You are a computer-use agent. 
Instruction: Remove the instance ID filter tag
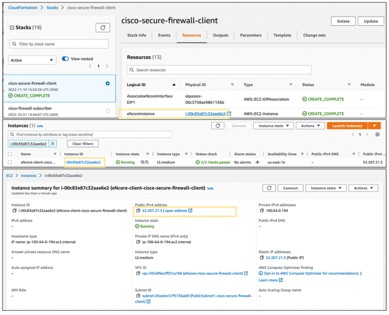tap(53, 144)
